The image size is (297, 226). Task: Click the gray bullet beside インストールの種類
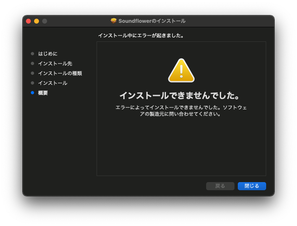[32, 73]
